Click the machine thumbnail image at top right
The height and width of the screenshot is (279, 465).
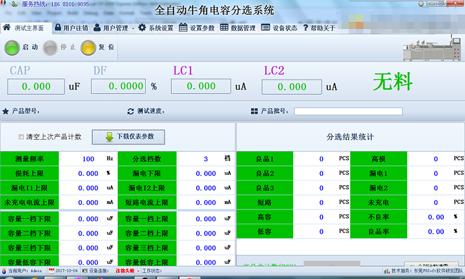point(432,49)
